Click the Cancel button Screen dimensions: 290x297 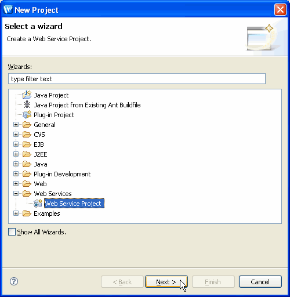pyautogui.click(x=260, y=282)
